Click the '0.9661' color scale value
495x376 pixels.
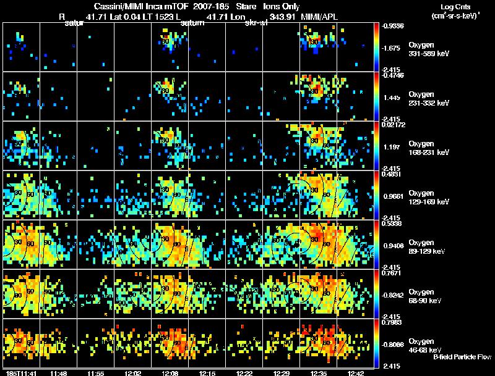pos(394,196)
